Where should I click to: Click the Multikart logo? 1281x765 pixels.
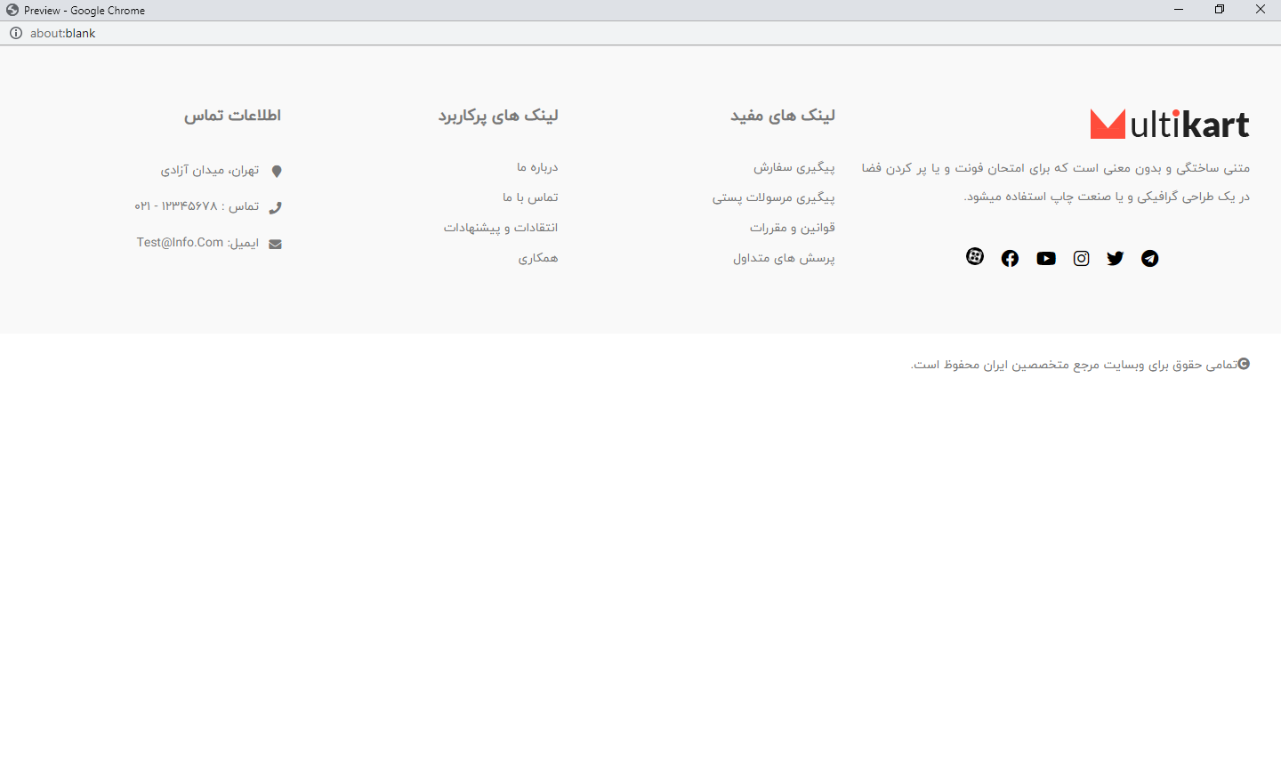click(x=1169, y=125)
